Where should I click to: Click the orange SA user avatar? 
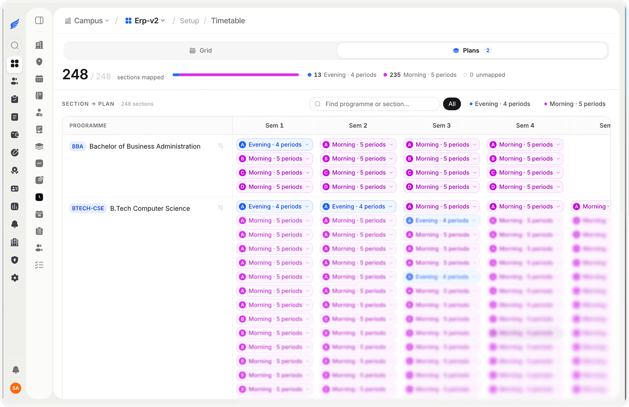(16, 388)
